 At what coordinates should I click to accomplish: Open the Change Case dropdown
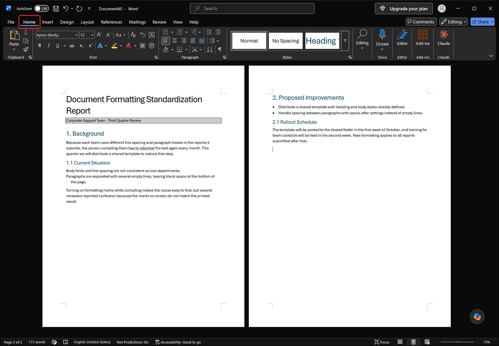pyautogui.click(x=120, y=35)
